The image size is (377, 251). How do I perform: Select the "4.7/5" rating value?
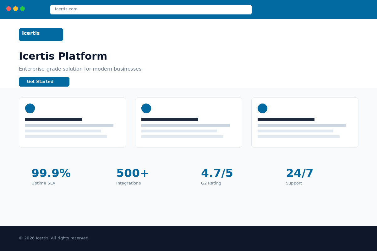217,173
